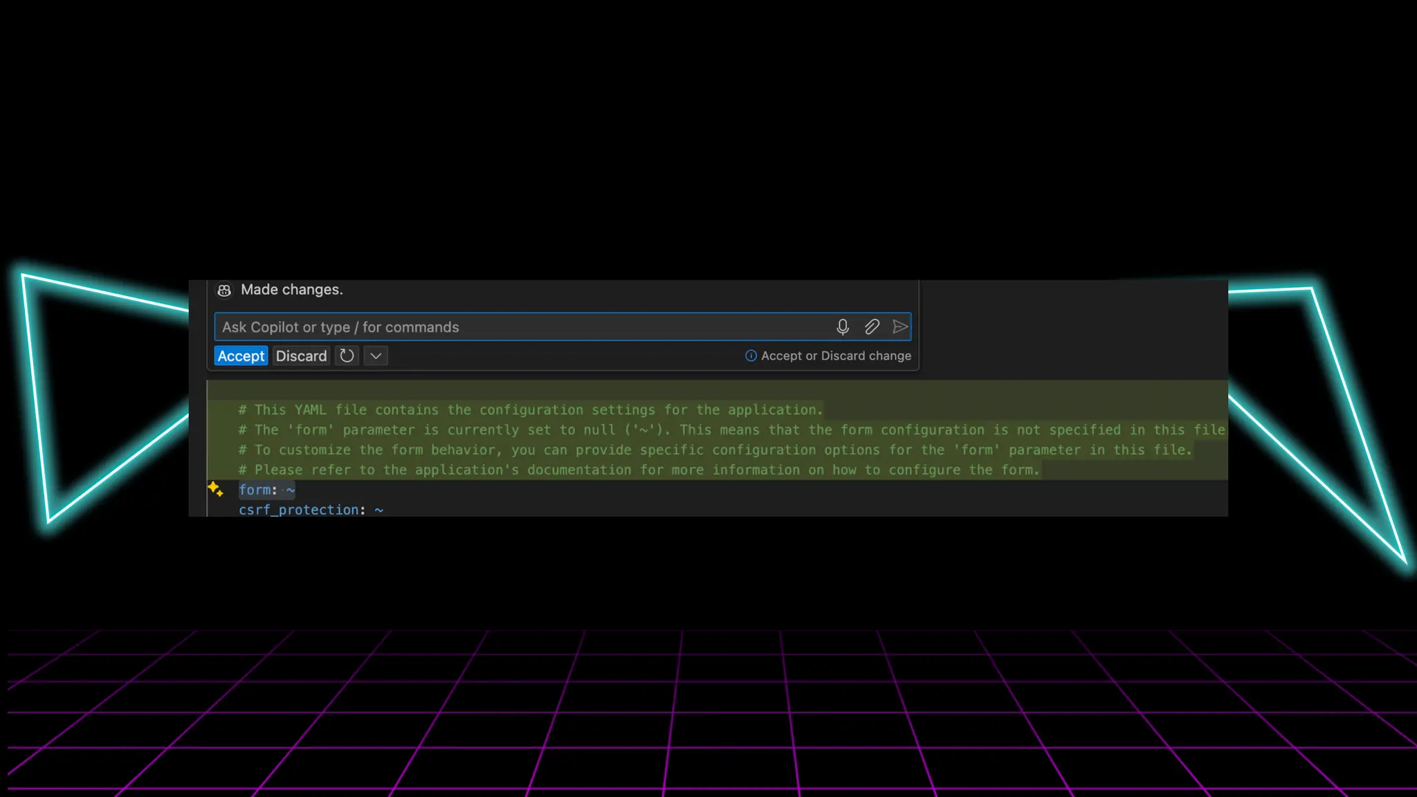Click the Copilot avatar beside Made changes

224,290
